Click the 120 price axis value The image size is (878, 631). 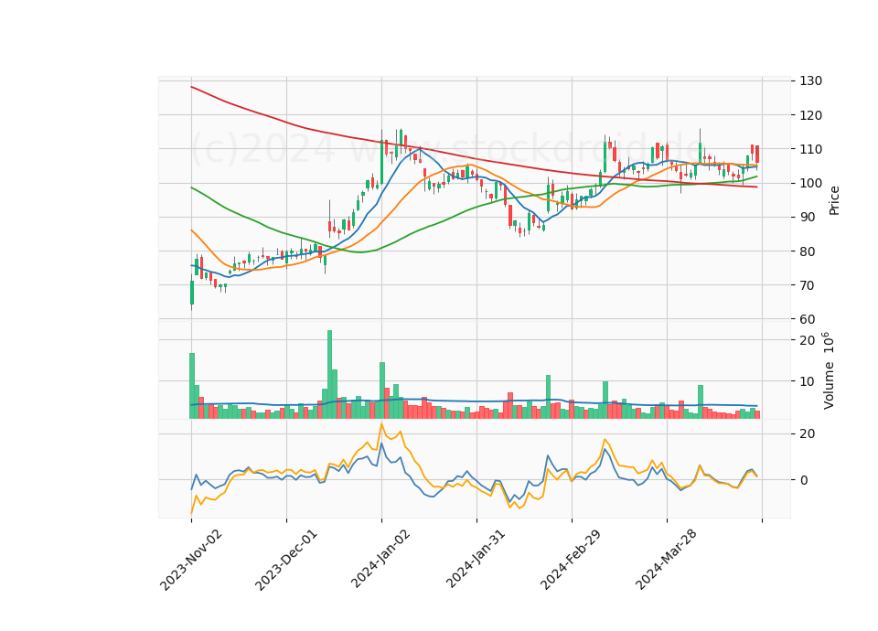coord(811,115)
